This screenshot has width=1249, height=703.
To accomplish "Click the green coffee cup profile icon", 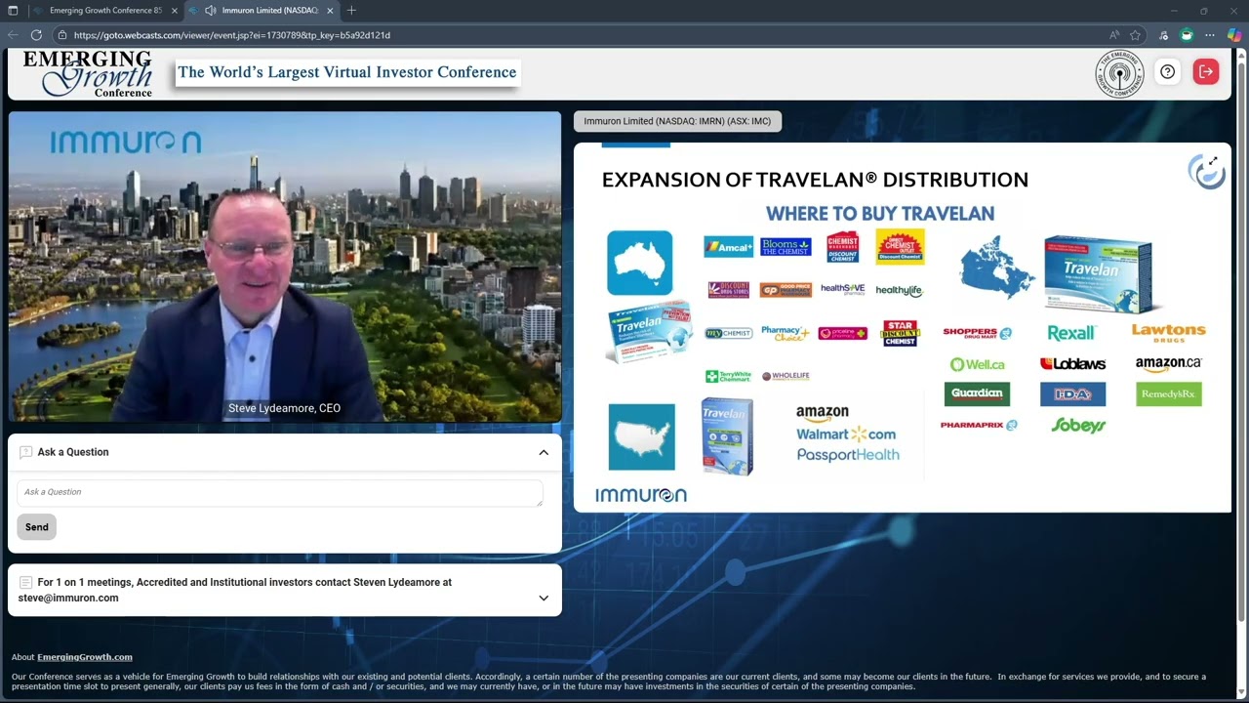I will [1187, 35].
